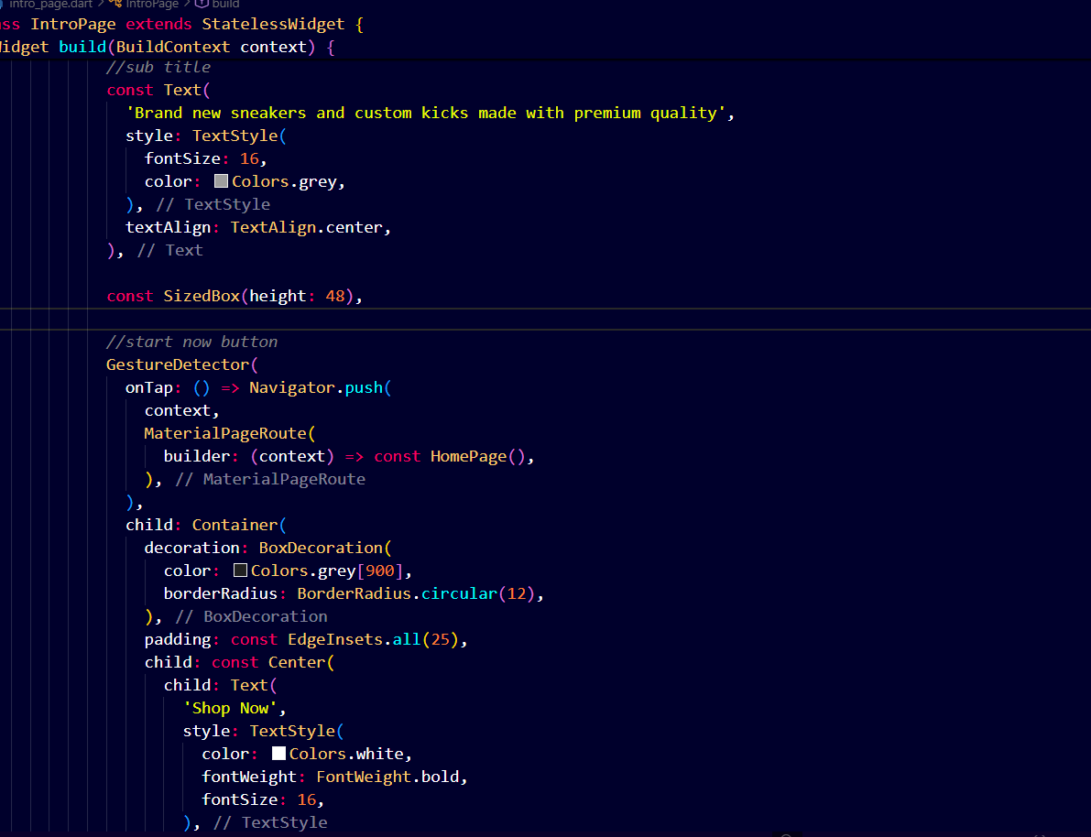Click the 'onTap' property
Image resolution: width=1091 pixels, height=837 pixels.
tap(149, 388)
